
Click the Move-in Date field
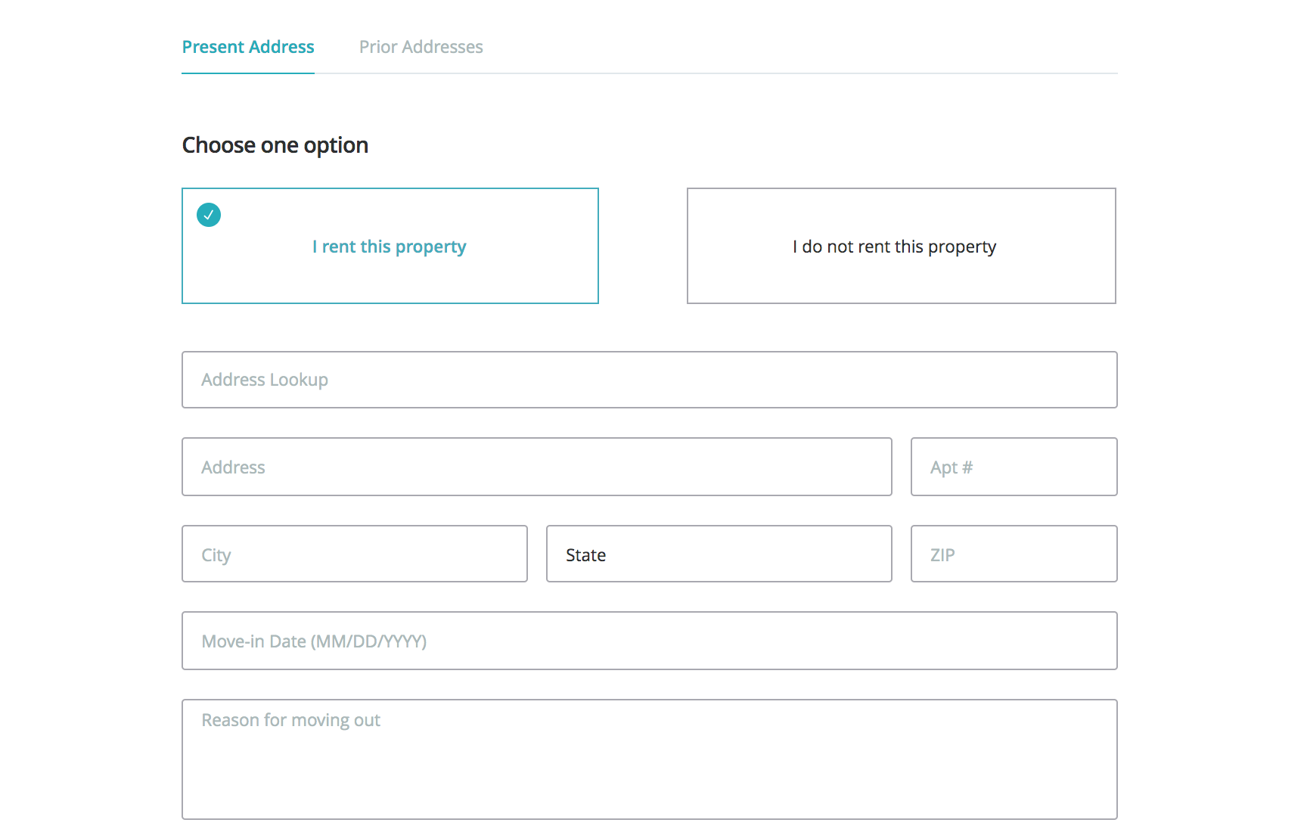tap(649, 641)
